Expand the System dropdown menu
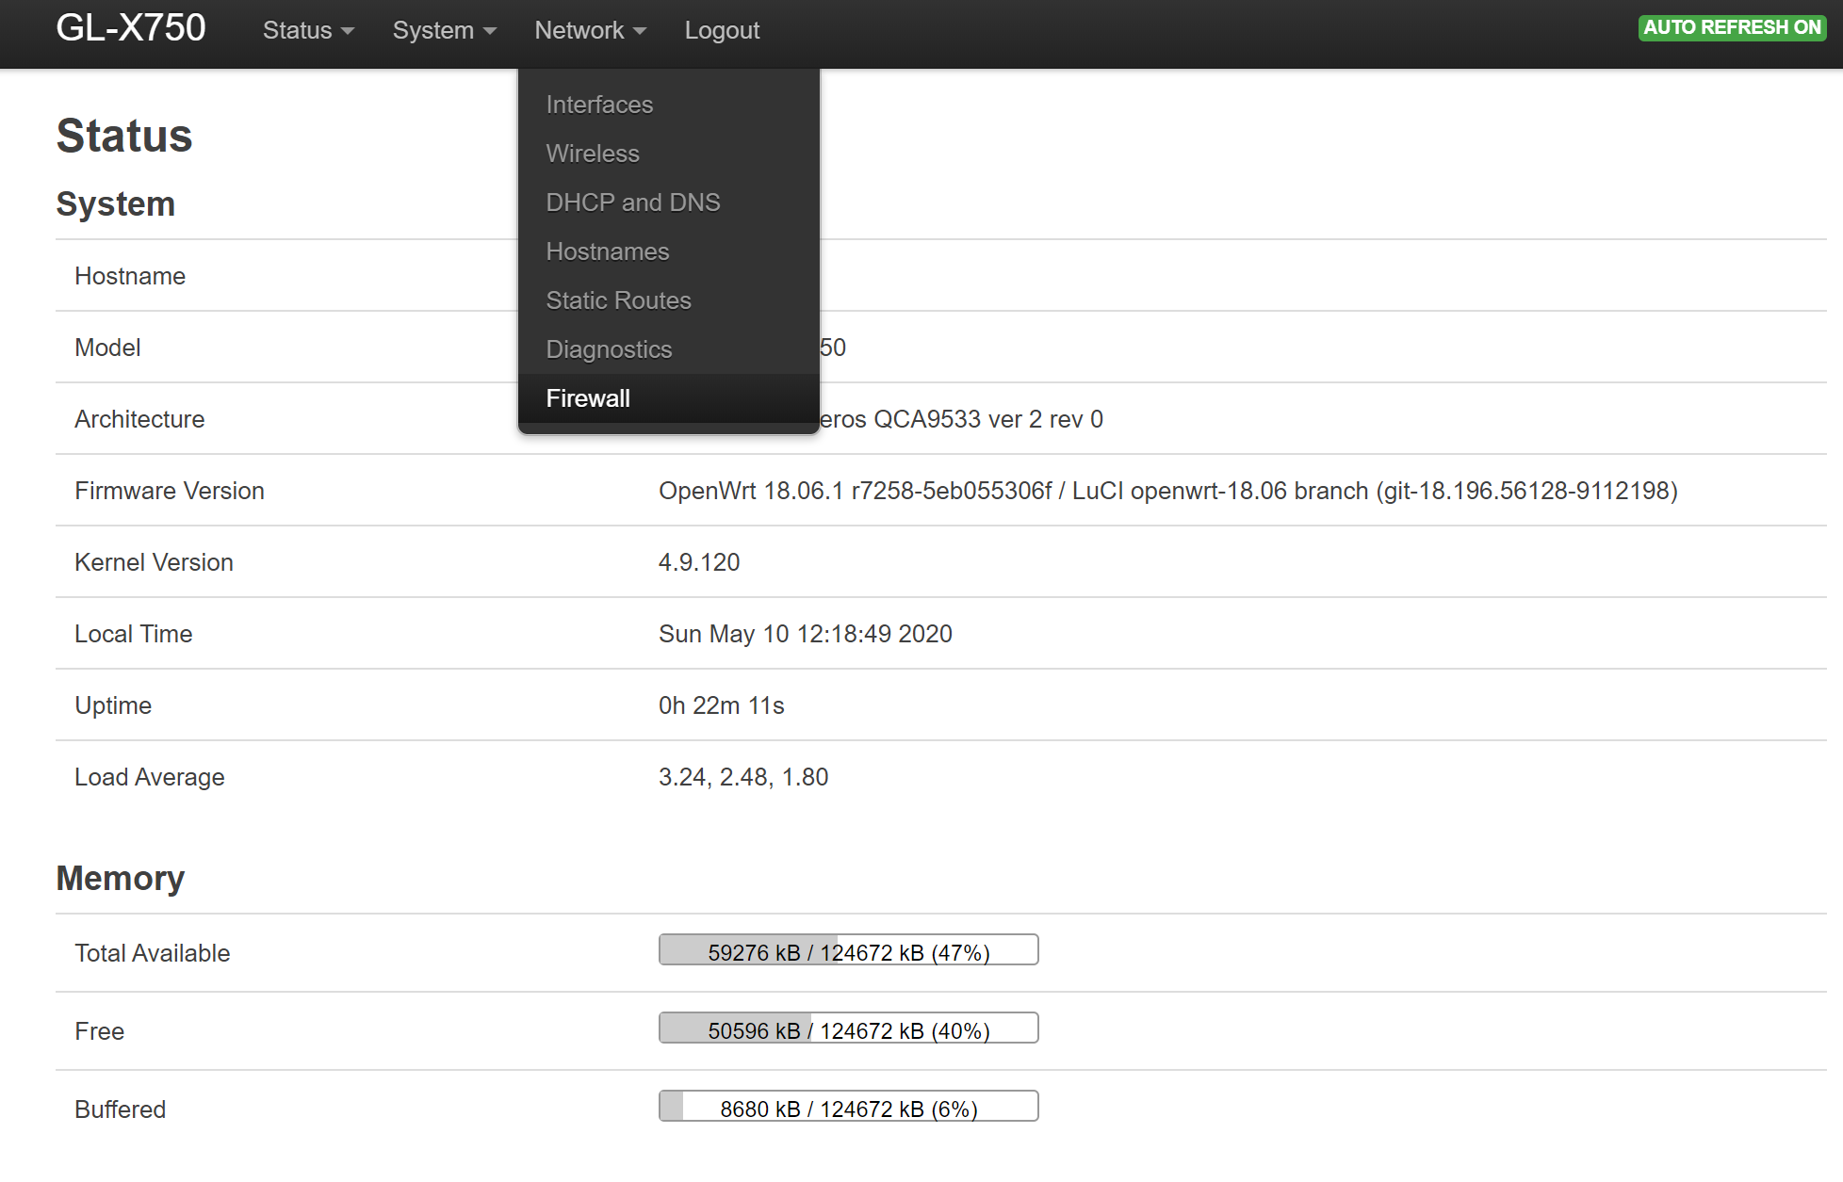Viewport: 1843px width, 1182px height. point(443,29)
